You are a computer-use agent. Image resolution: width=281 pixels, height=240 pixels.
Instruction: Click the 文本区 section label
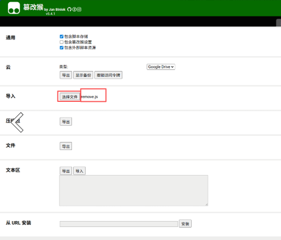(x=13, y=170)
